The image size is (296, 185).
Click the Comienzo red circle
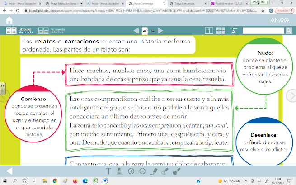[33, 114]
